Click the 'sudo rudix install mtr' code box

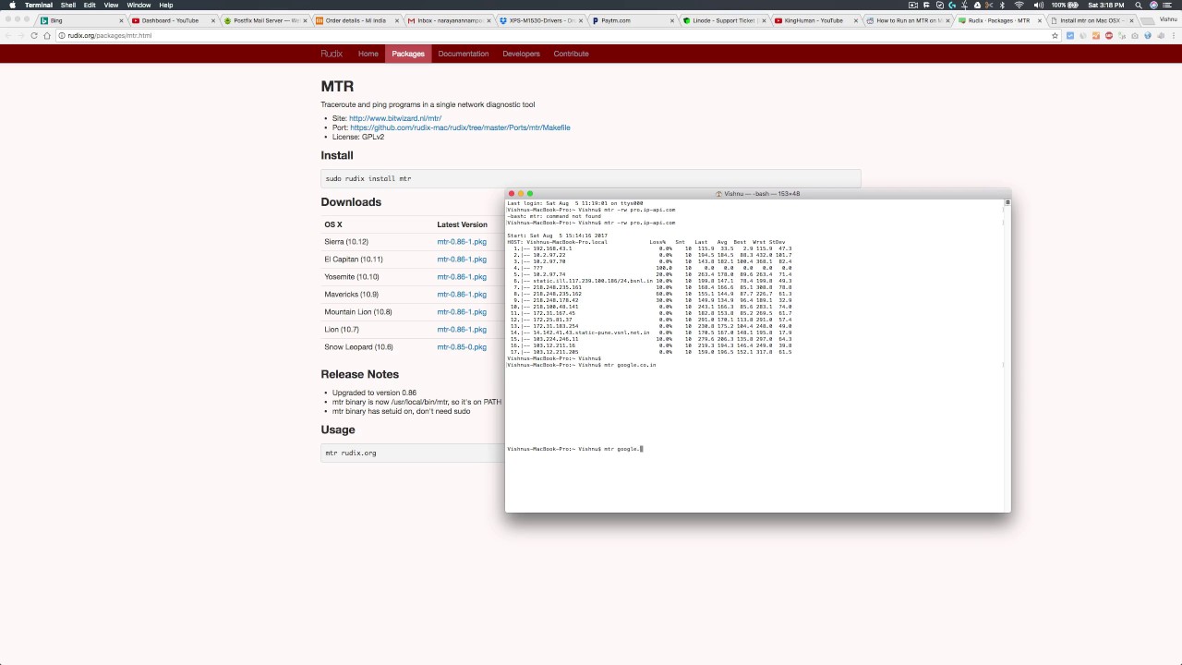tap(591, 178)
